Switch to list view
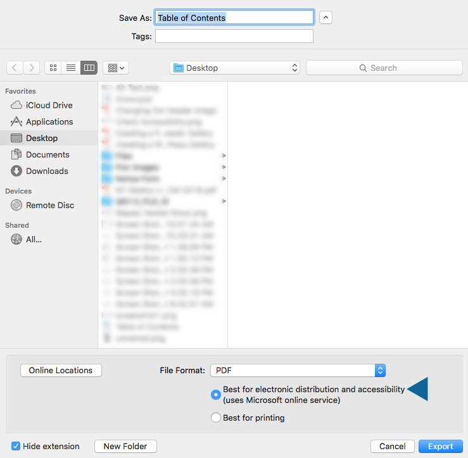 tap(71, 68)
